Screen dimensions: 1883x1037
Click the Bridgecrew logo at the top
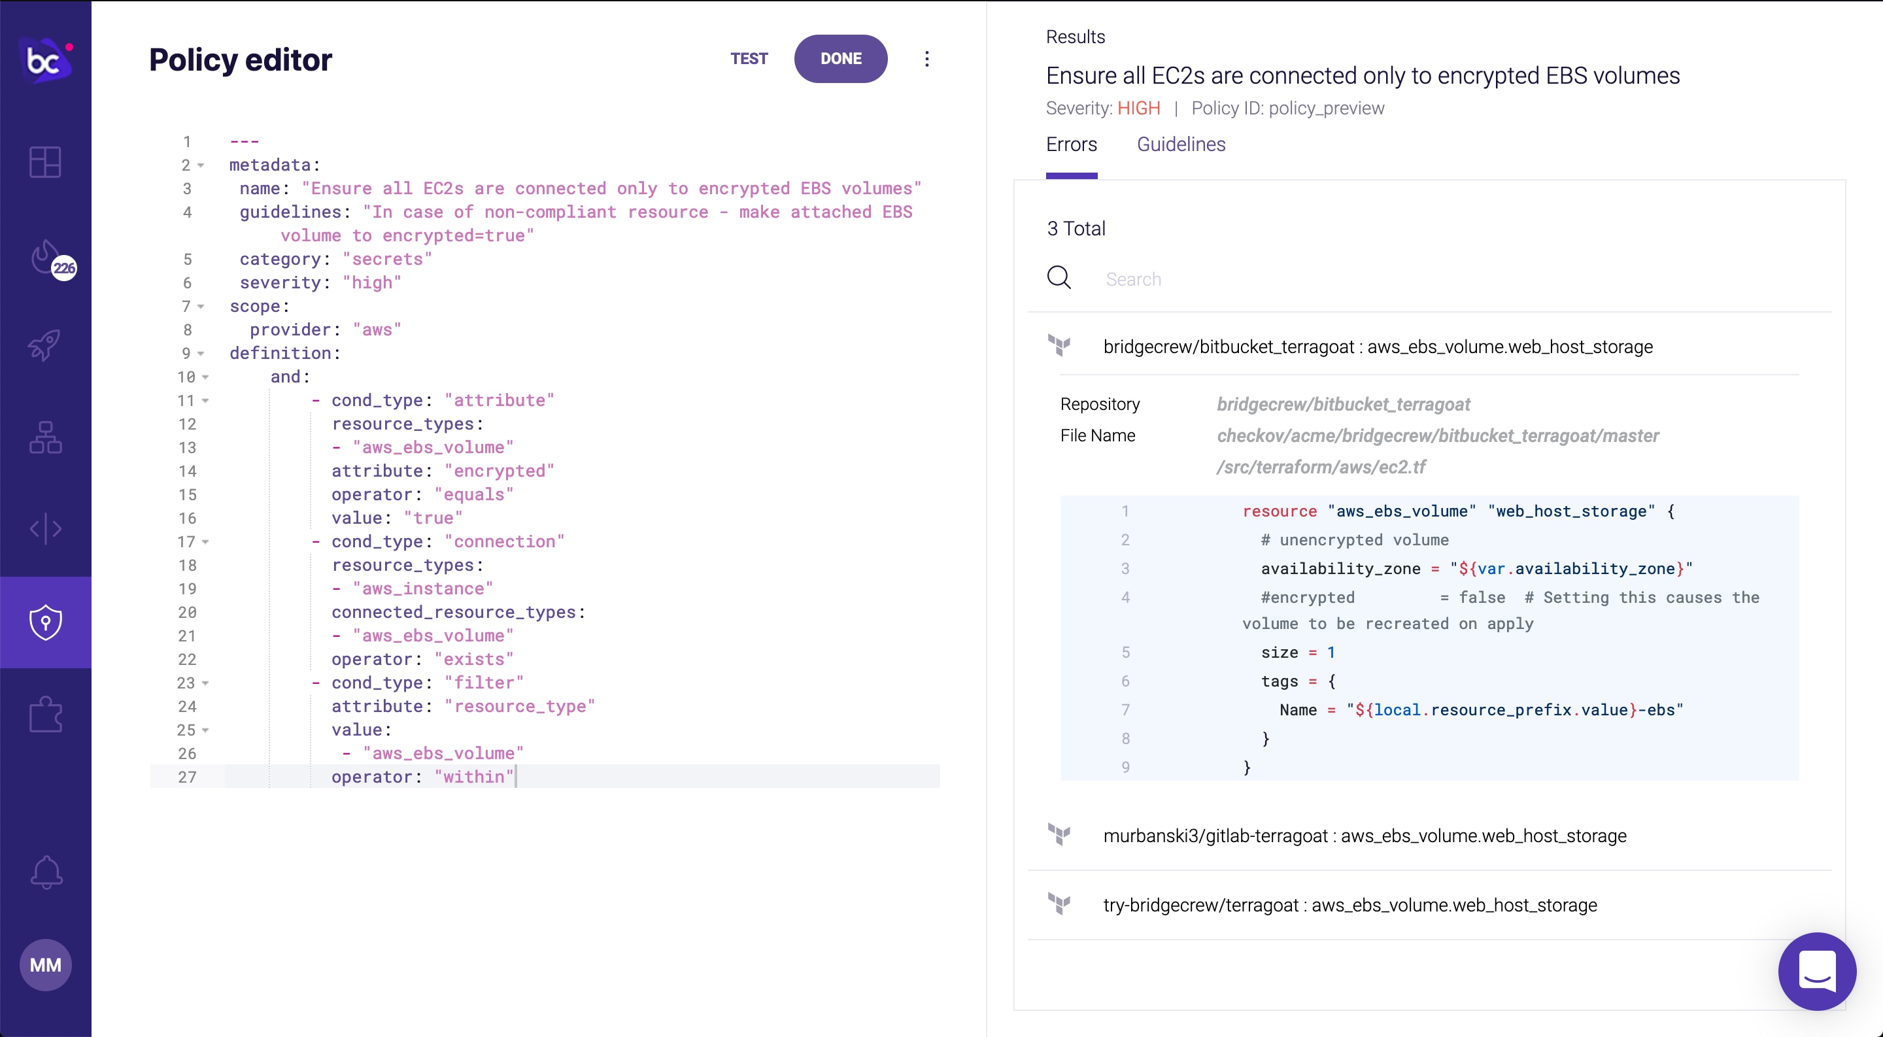point(45,58)
